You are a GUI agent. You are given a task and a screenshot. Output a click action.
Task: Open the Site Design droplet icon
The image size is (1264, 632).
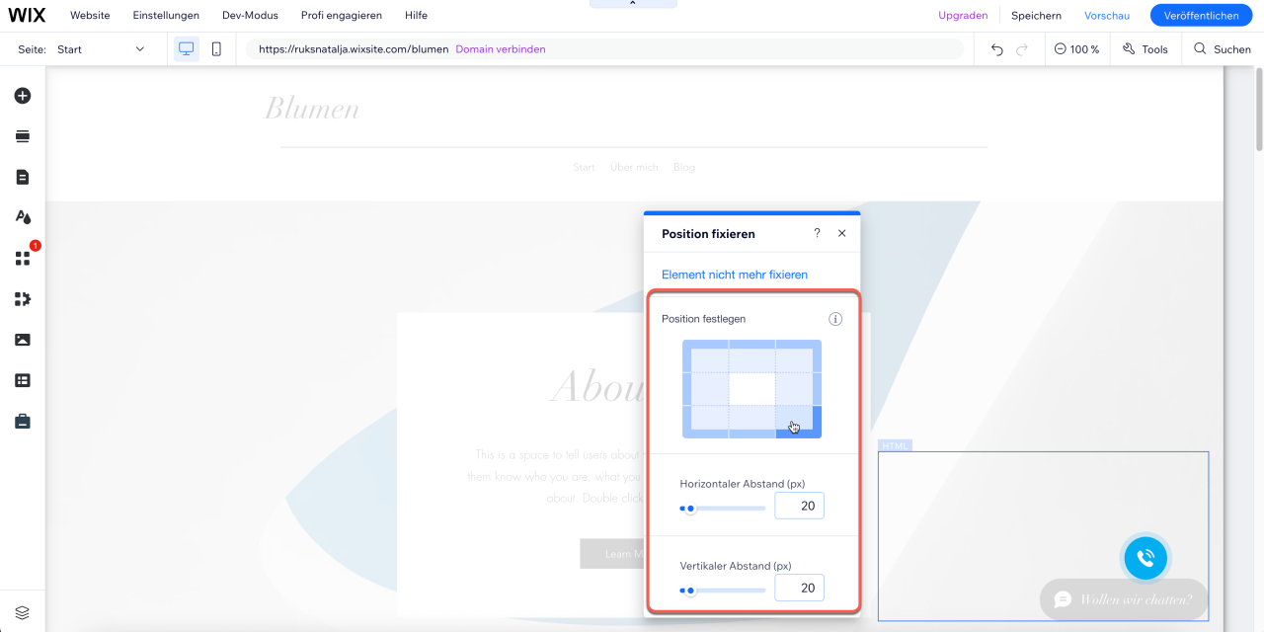(x=23, y=217)
